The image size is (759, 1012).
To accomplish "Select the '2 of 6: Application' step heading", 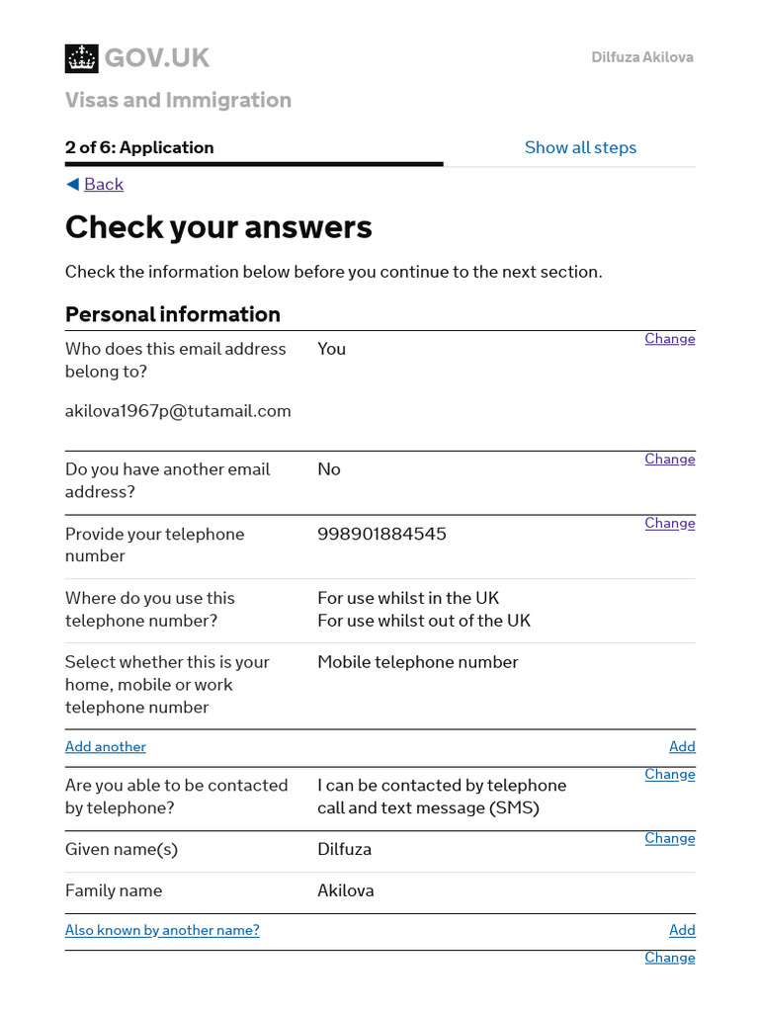I will pos(139,147).
